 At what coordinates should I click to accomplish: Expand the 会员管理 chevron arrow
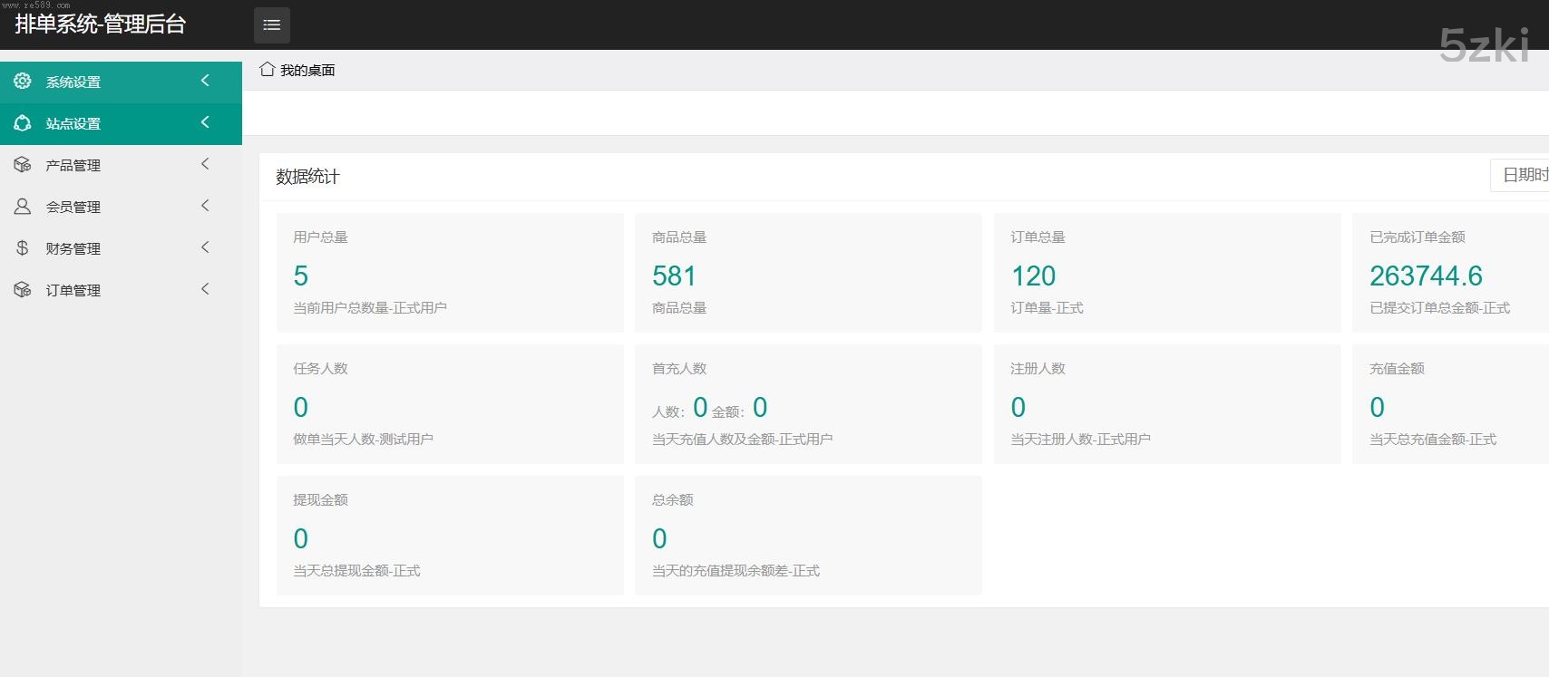point(205,206)
